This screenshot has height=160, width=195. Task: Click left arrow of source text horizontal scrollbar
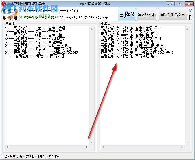tap(7, 147)
